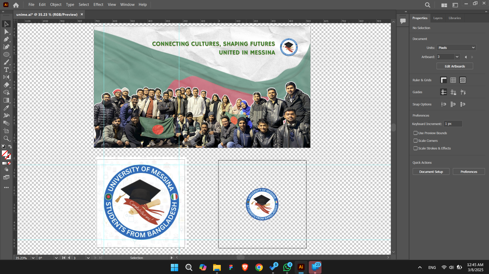Switch to the Libraries tab
Image resolution: width=489 pixels, height=274 pixels.
[x=455, y=18]
